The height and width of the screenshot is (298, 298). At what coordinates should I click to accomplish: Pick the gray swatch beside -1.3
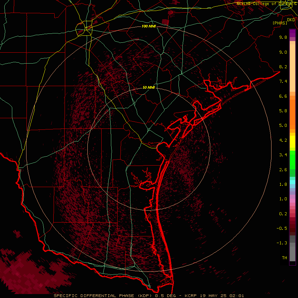tap(292, 245)
